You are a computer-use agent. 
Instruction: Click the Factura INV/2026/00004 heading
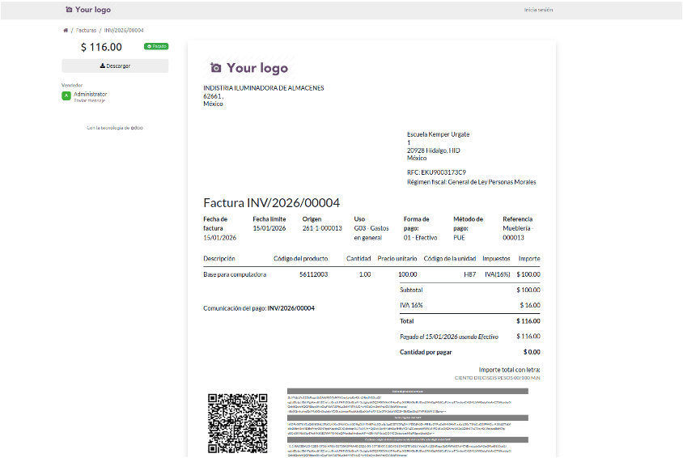tap(271, 203)
